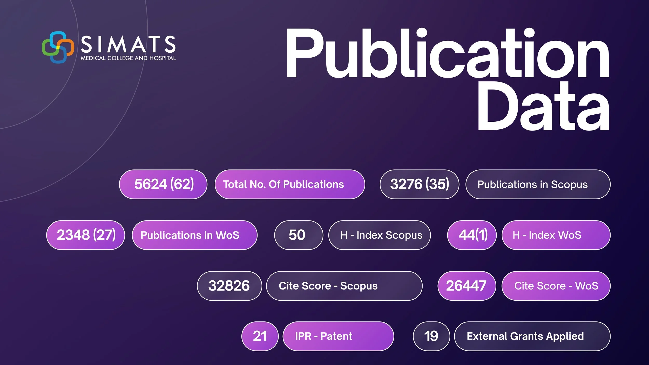Choose the 'Cite Score - WoS' pill
The width and height of the screenshot is (649, 365).
tap(556, 286)
